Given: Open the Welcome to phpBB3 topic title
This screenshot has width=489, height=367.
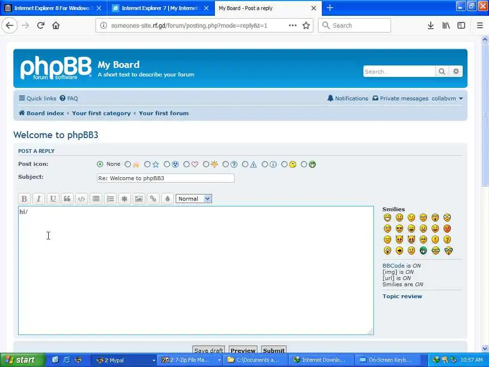Looking at the screenshot, I should point(56,135).
